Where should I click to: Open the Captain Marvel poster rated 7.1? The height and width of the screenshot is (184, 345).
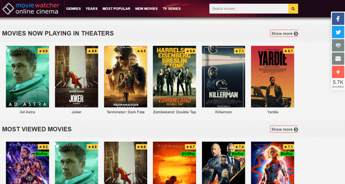[273, 163]
